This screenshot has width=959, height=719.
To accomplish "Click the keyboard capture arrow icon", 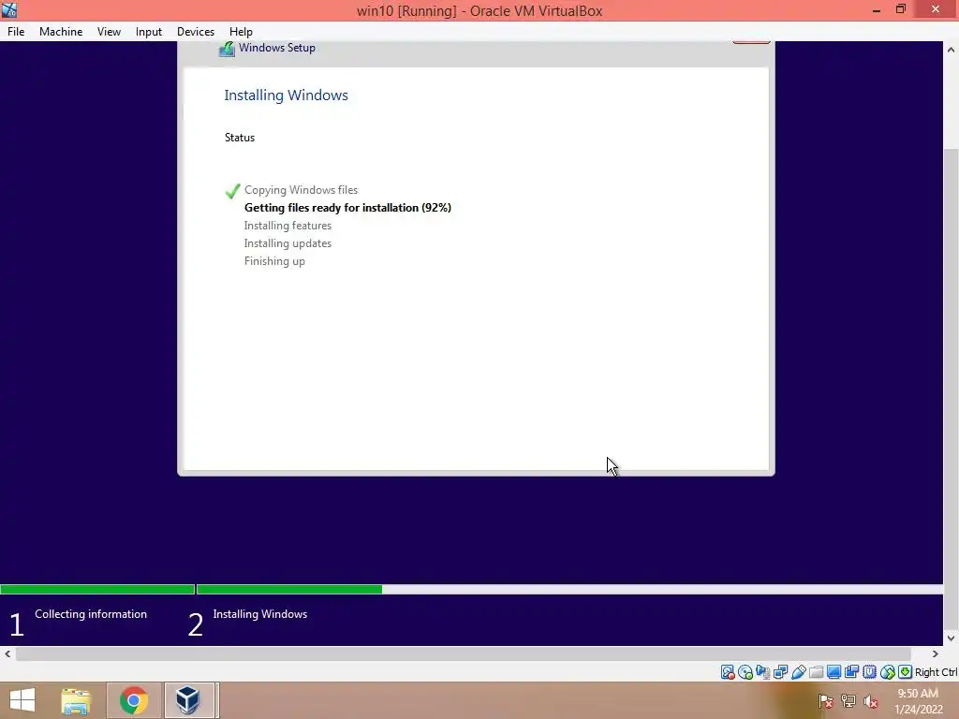I will tap(906, 672).
